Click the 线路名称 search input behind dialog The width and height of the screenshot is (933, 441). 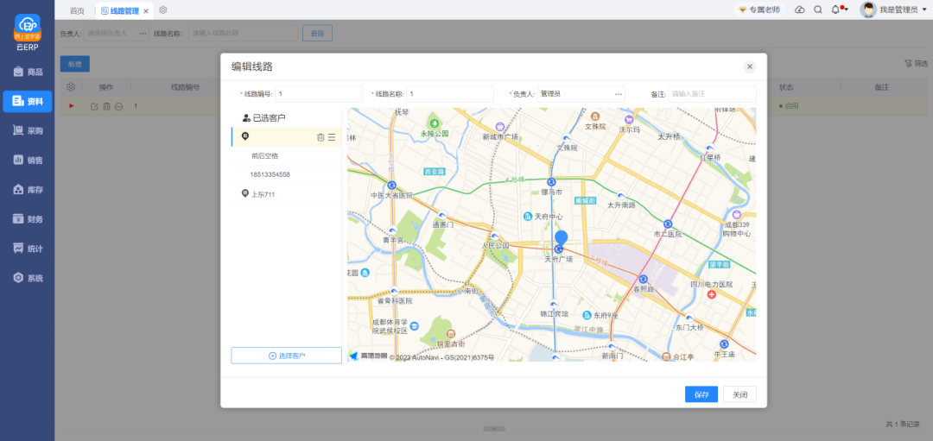pyautogui.click(x=244, y=34)
